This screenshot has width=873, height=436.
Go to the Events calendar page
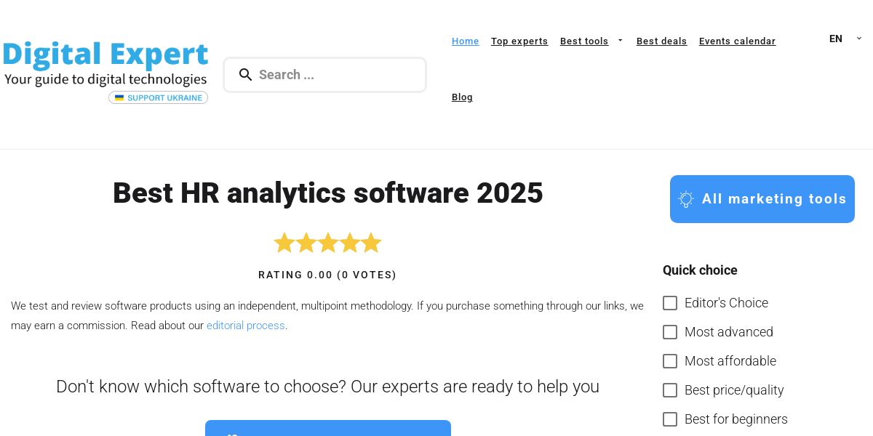click(x=737, y=41)
